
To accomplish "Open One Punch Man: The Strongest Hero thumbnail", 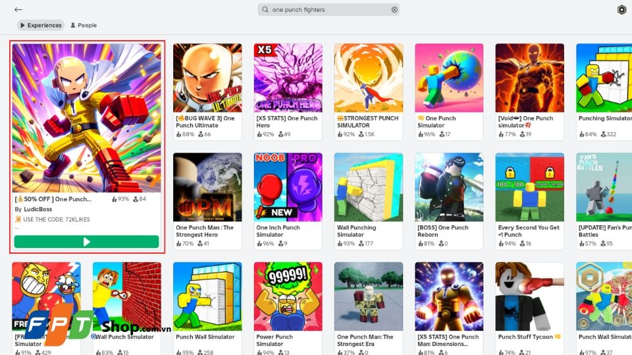I will [x=207, y=187].
